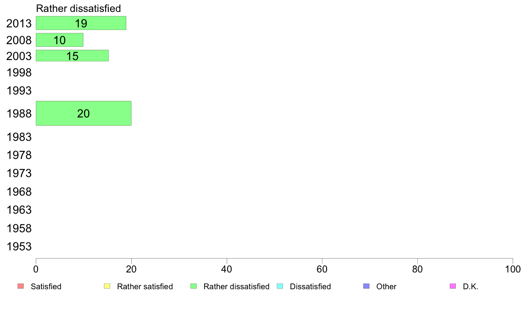Click the 1998 year label

[19, 72]
